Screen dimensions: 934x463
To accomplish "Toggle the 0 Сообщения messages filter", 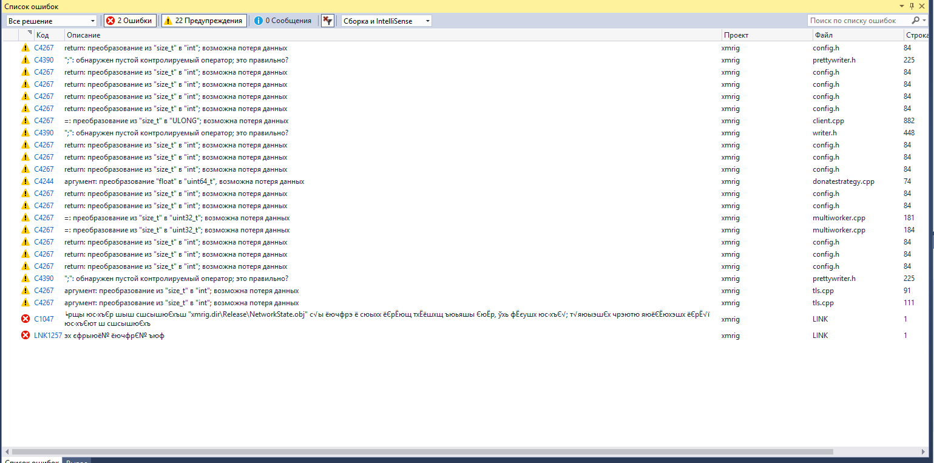I will click(x=285, y=20).
